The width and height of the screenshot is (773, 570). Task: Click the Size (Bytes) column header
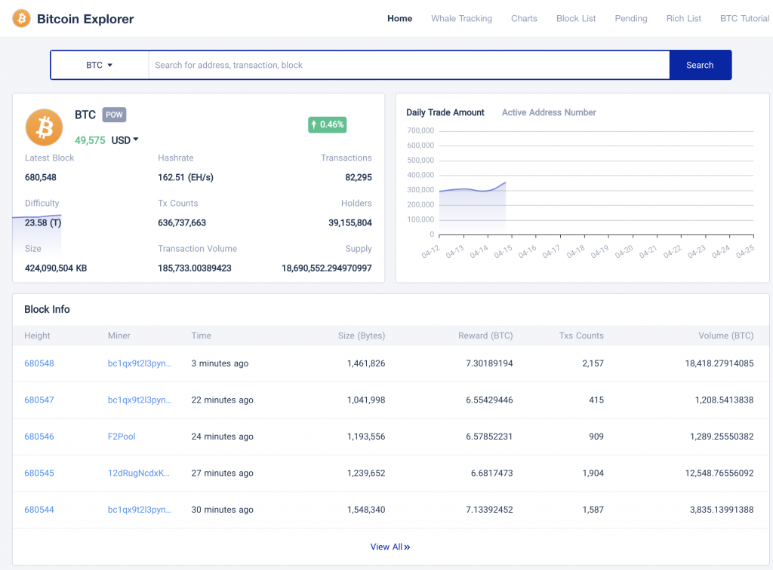point(362,336)
